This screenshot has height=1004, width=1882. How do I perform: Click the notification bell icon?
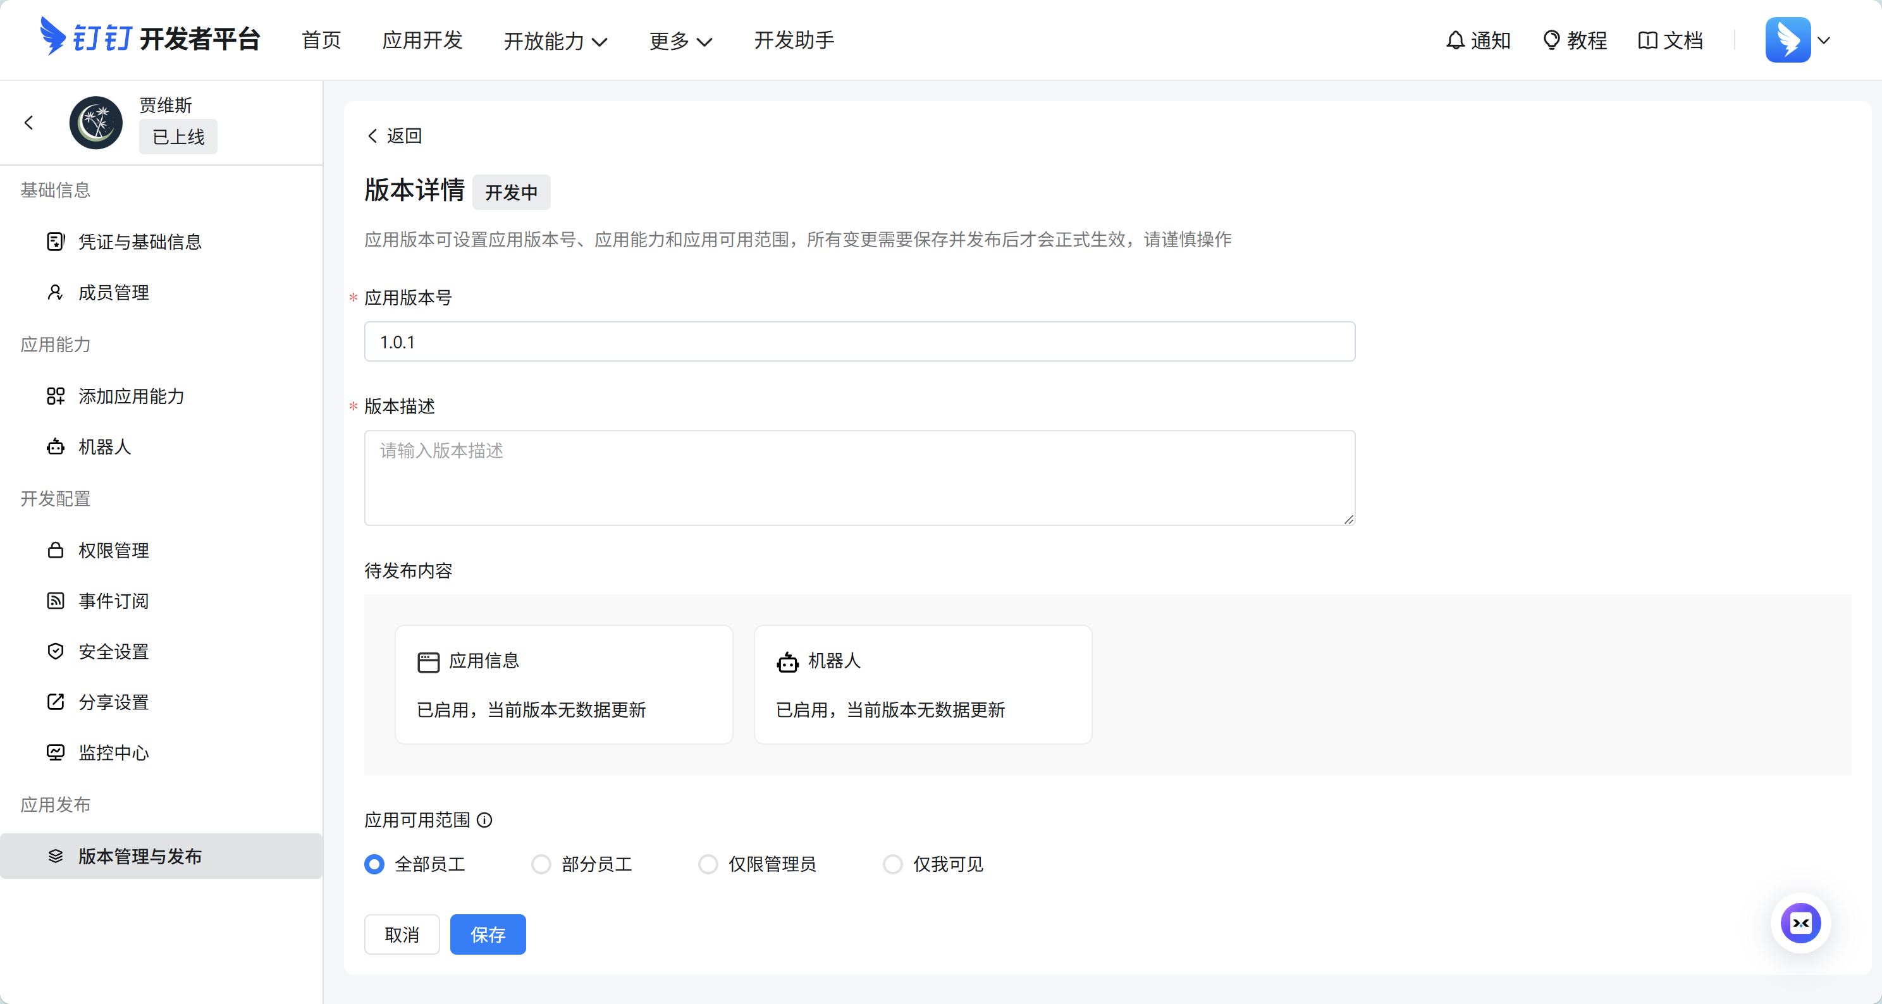(1455, 40)
